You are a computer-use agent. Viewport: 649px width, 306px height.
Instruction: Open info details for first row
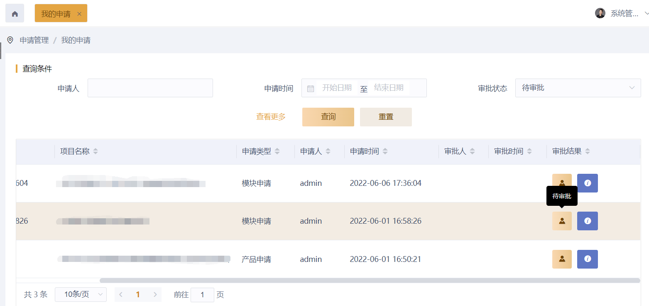coord(587,183)
